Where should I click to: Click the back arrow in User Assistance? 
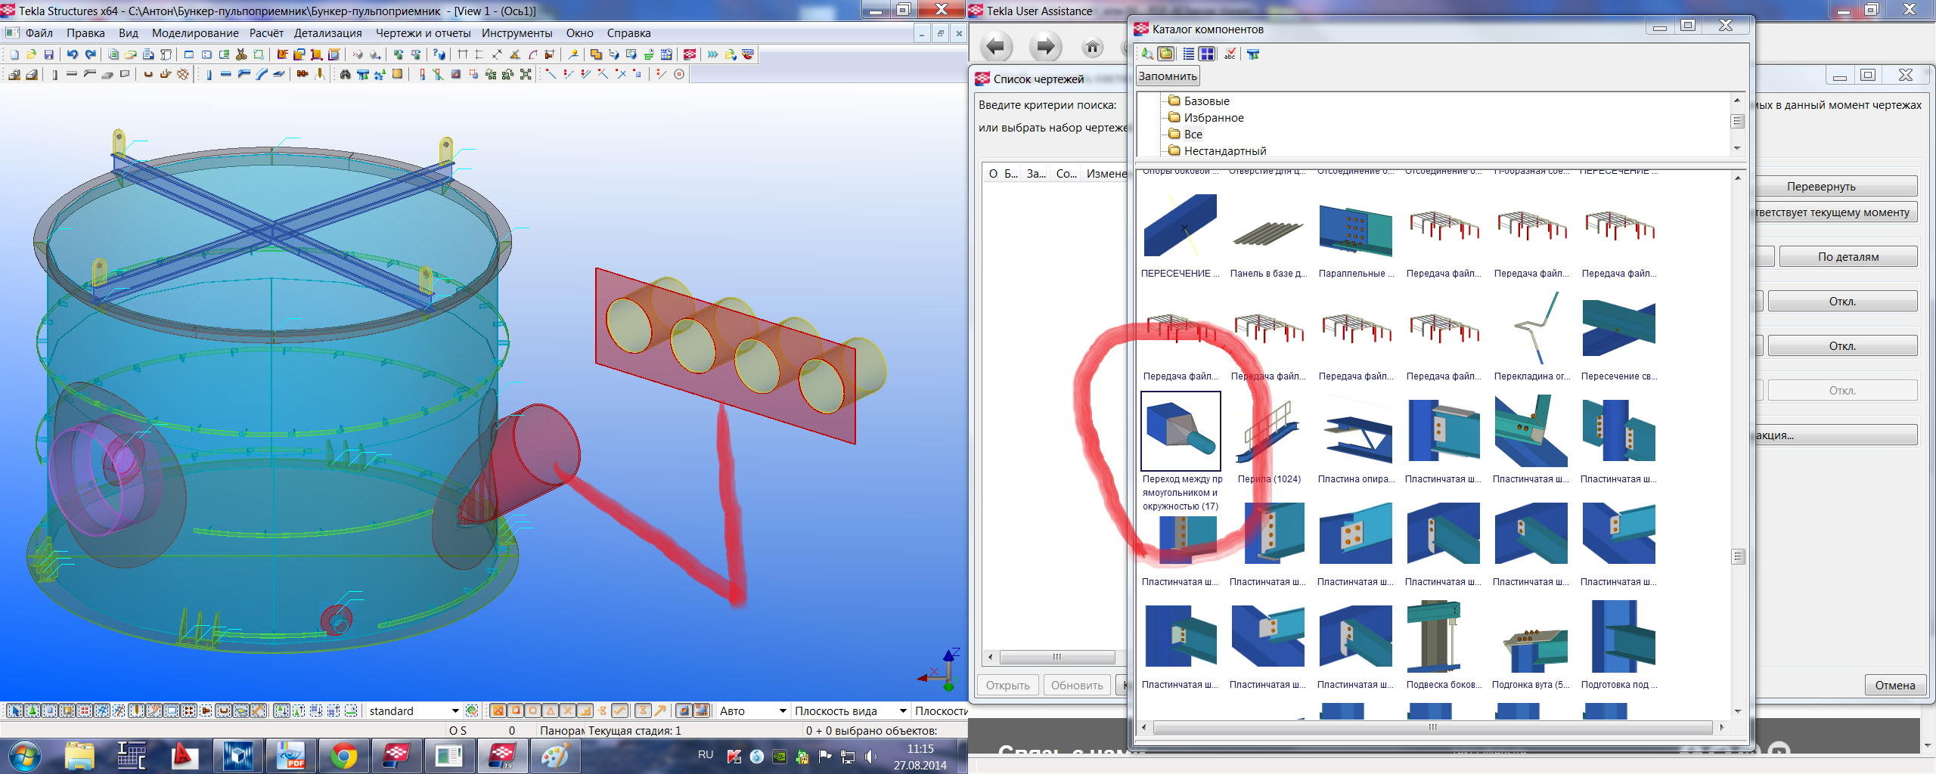[x=996, y=48]
